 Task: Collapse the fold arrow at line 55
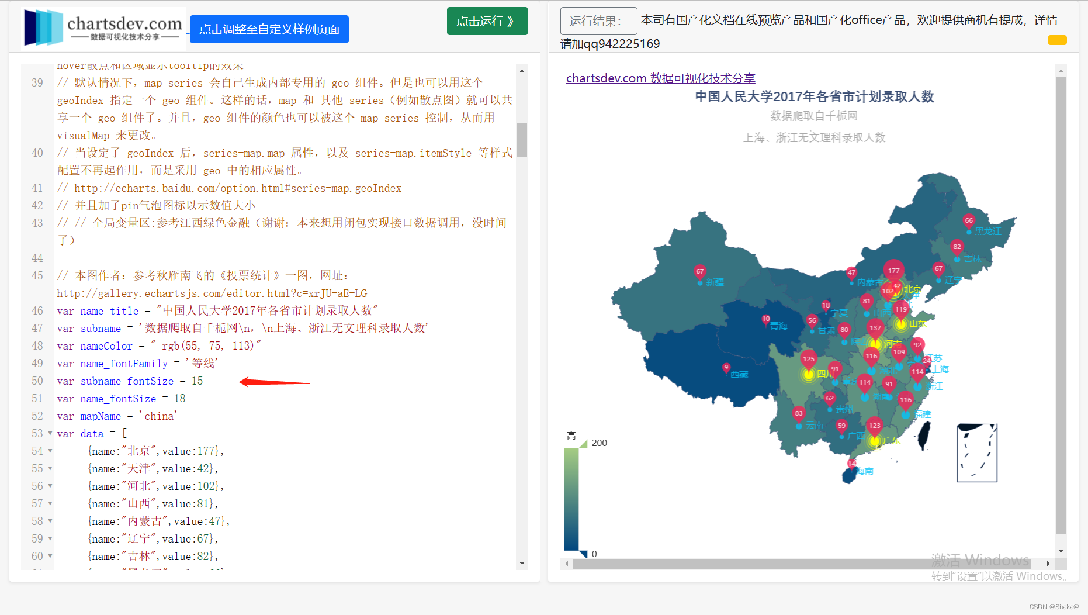(x=50, y=469)
